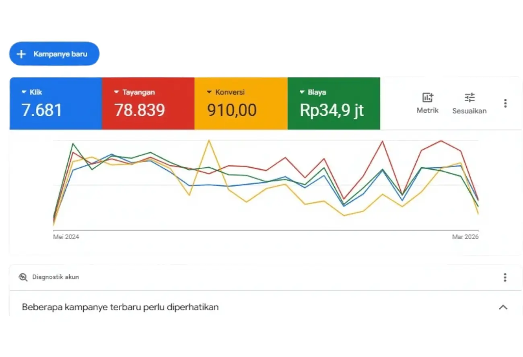Open the Biaya metric dropdown arrow
The height and width of the screenshot is (357, 523).
coord(302,92)
